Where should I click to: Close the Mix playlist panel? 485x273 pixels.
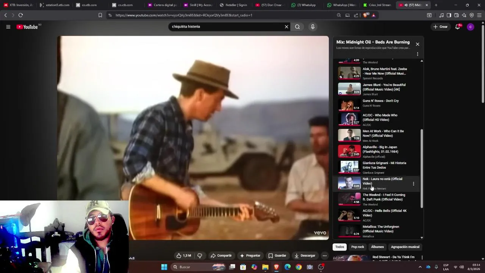point(418,44)
